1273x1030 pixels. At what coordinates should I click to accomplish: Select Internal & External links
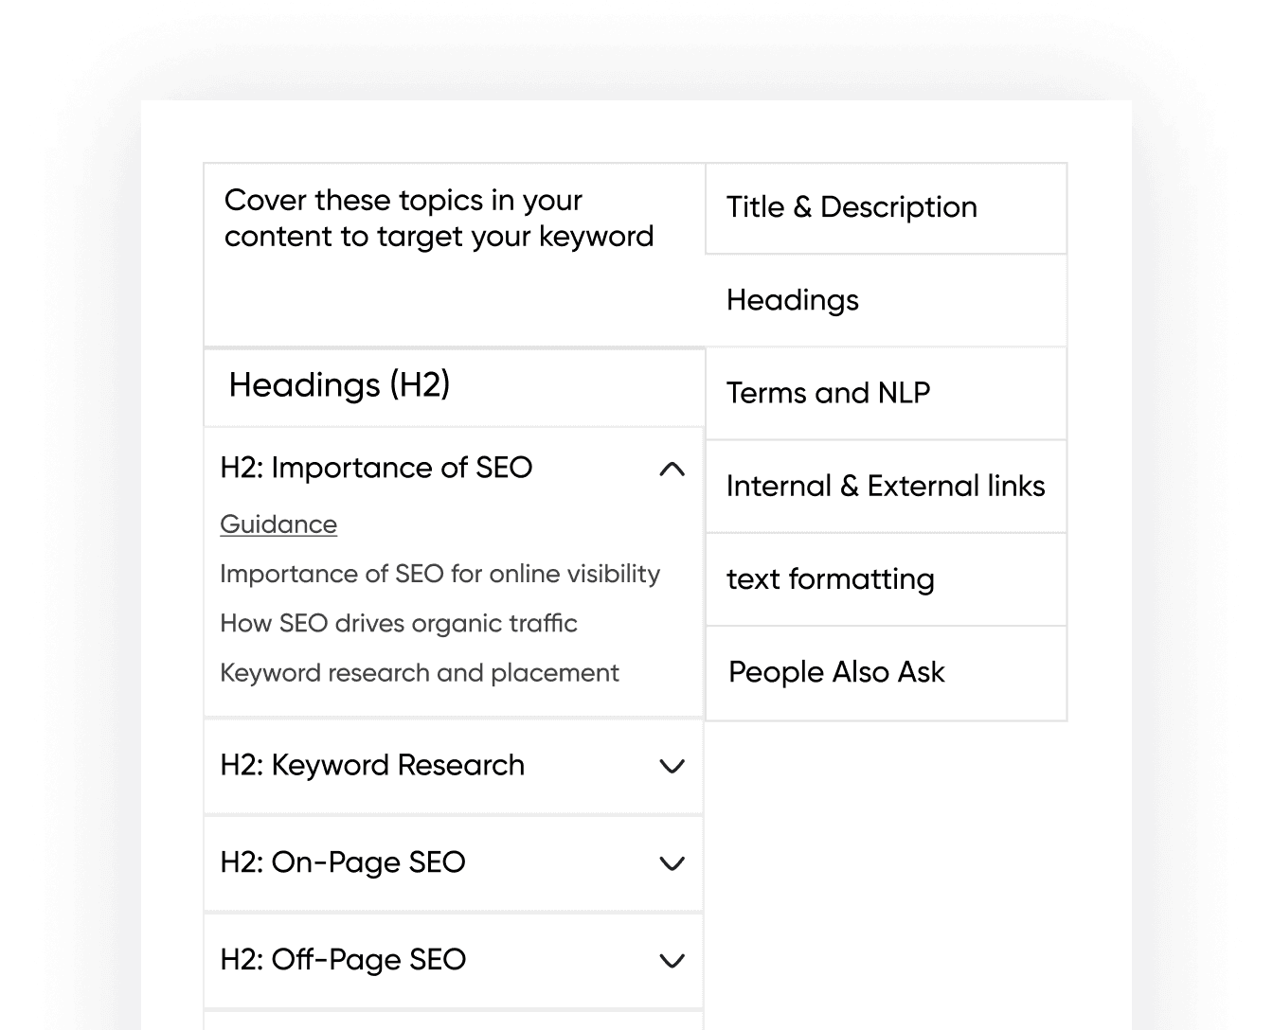(x=886, y=486)
